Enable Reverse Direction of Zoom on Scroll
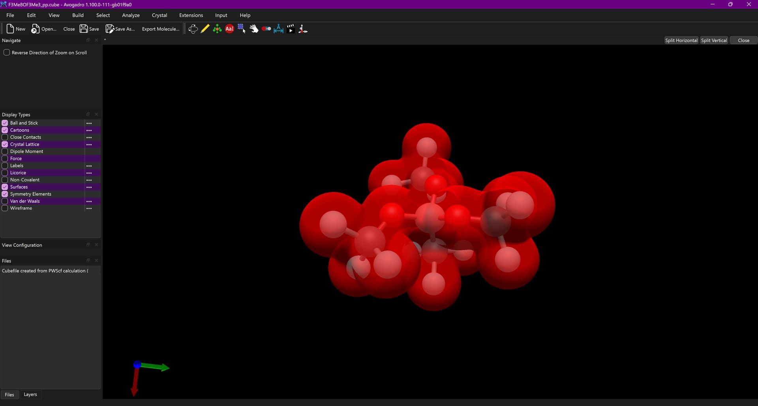This screenshot has height=406, width=758. click(7, 52)
